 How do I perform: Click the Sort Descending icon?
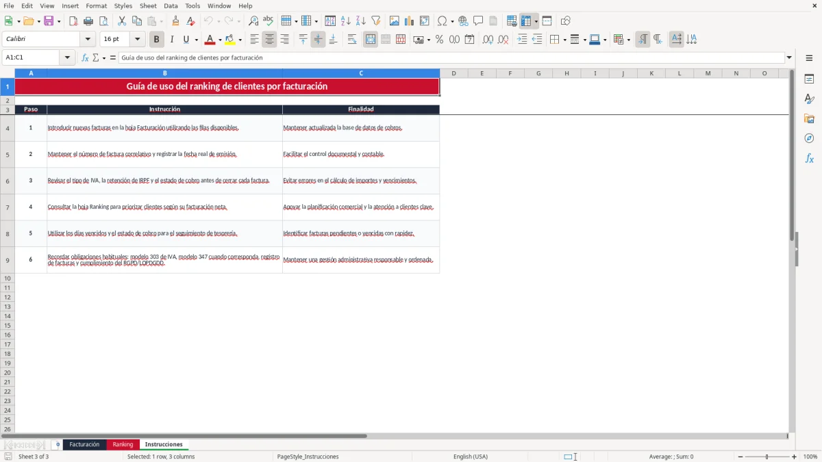tap(361, 21)
